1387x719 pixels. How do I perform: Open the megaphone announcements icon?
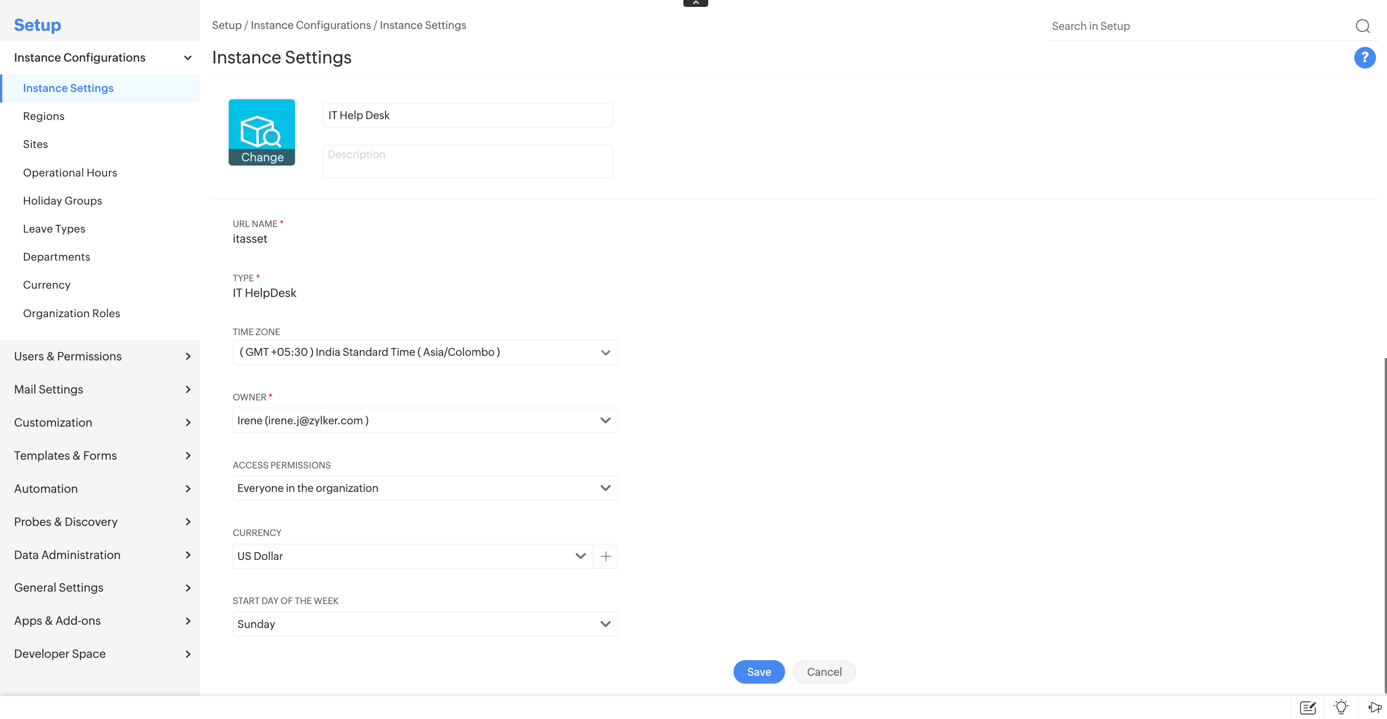click(x=1375, y=707)
